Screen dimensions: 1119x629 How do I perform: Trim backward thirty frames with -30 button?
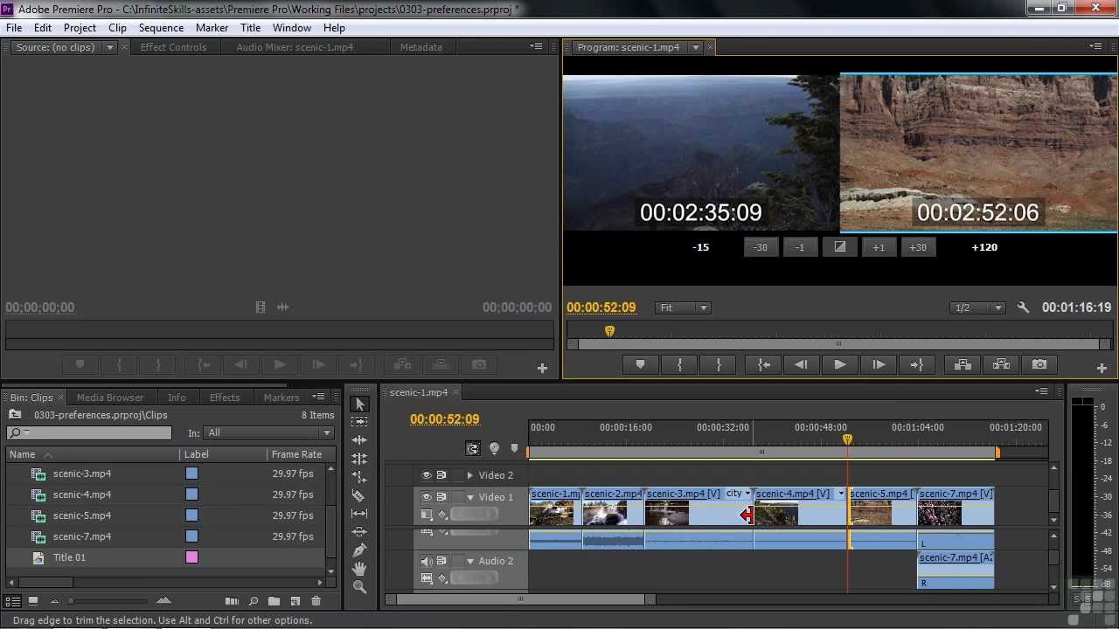pyautogui.click(x=761, y=247)
